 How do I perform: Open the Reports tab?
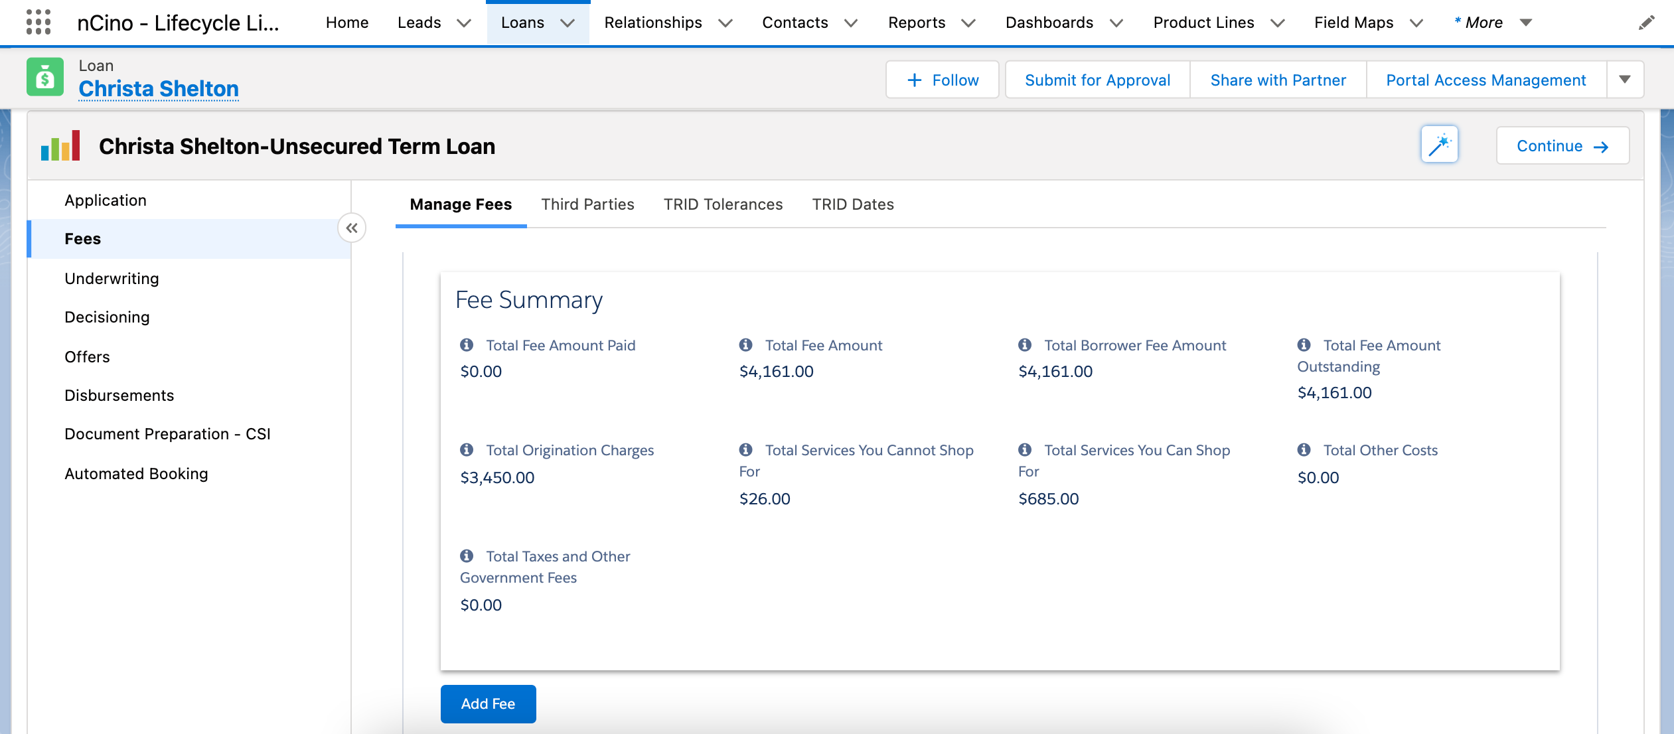[917, 23]
